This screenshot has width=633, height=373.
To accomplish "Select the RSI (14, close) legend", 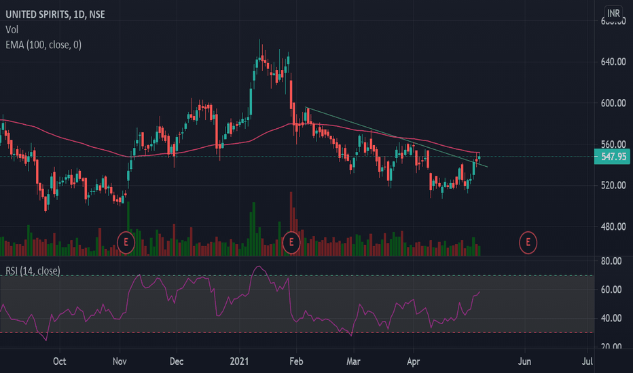I will (33, 271).
